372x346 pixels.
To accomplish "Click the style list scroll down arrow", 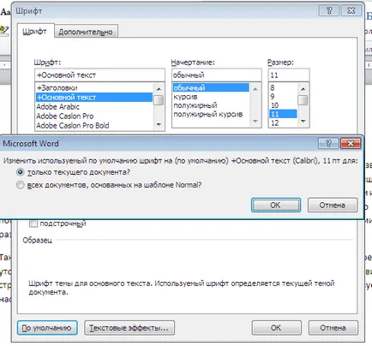I will [255, 122].
